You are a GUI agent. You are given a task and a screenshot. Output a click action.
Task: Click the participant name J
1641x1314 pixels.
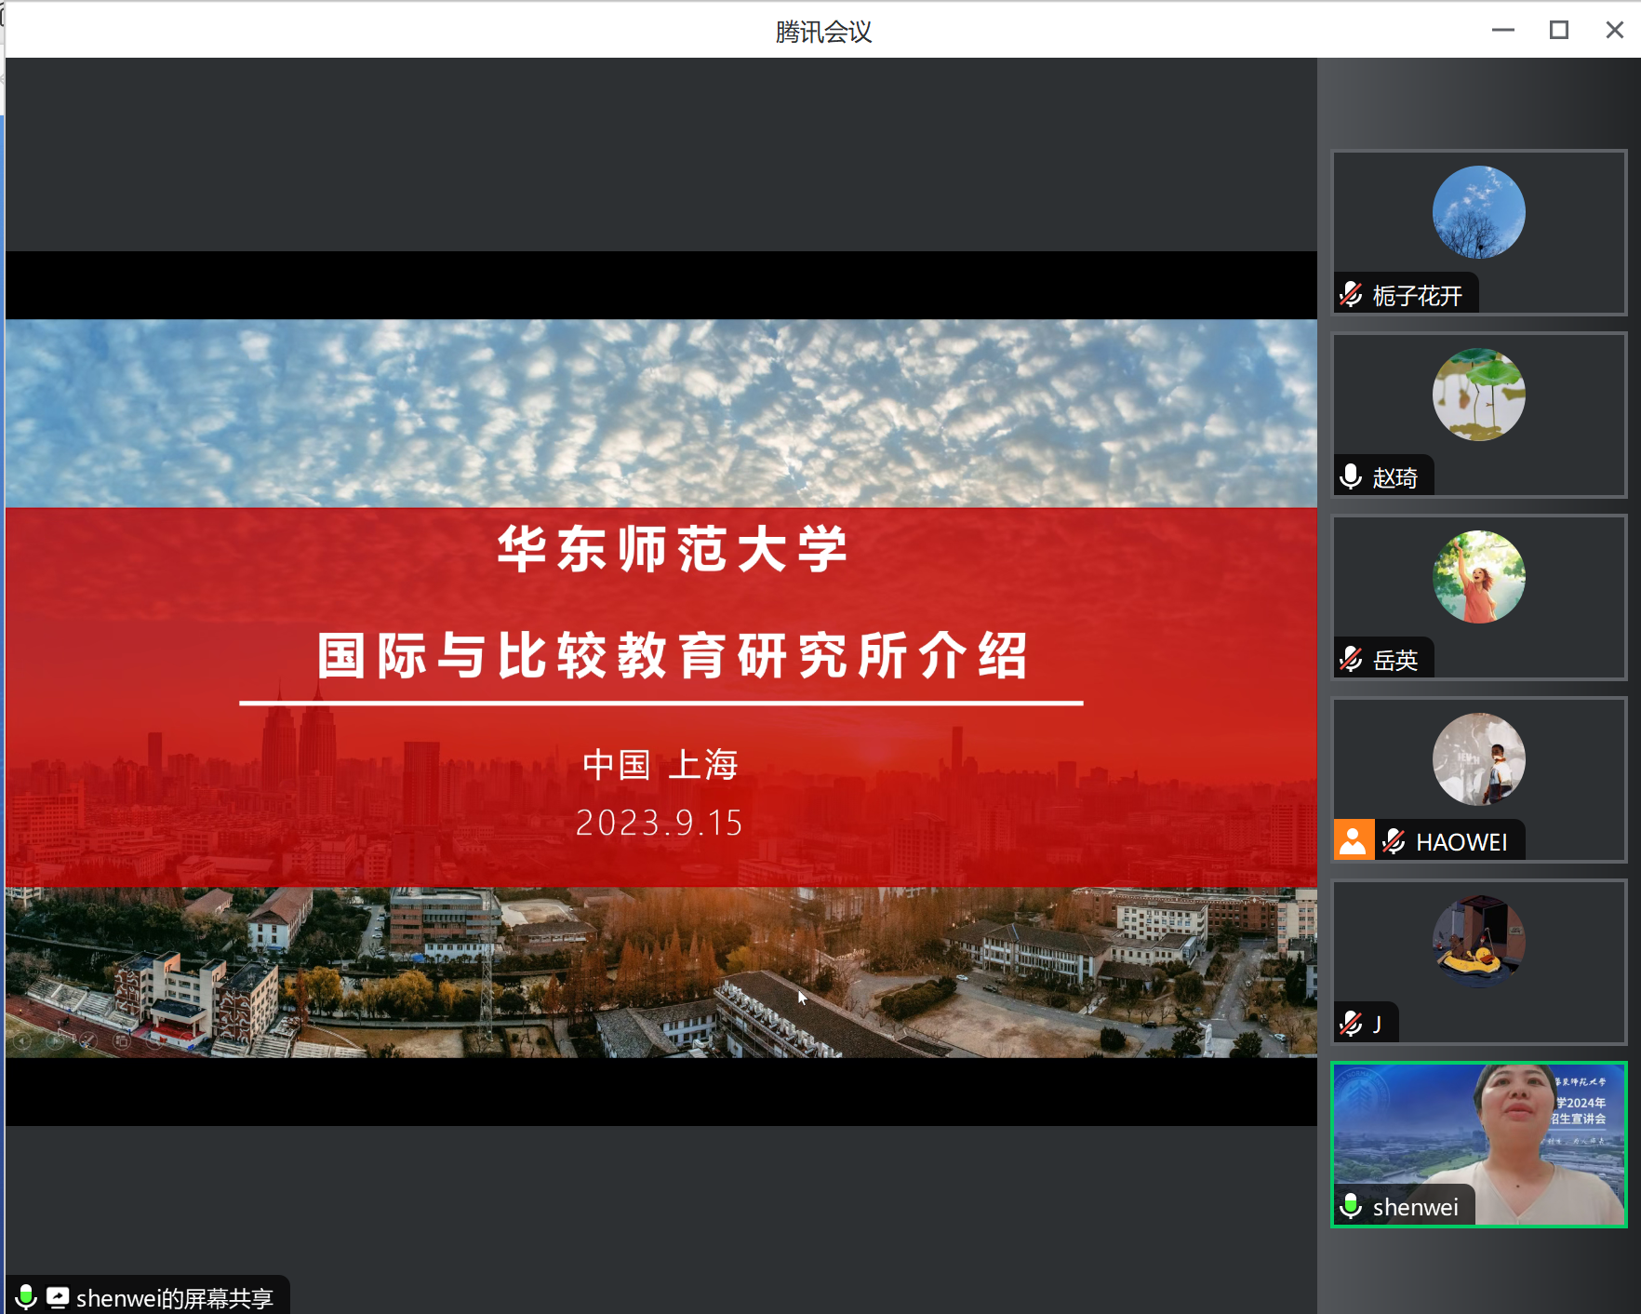(1377, 1025)
